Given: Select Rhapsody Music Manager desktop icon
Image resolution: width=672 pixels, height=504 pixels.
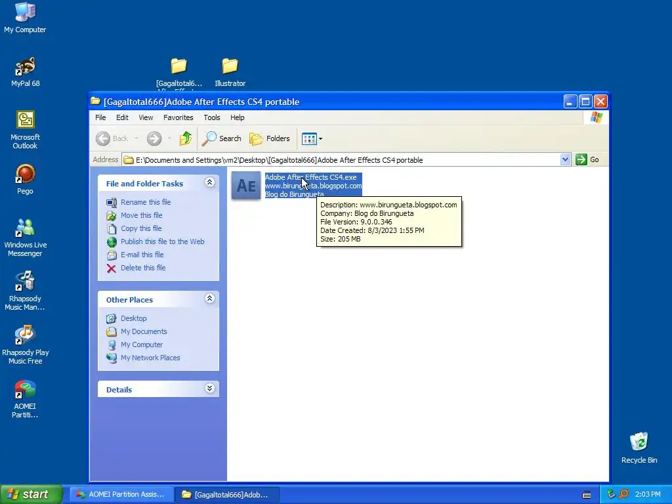Looking at the screenshot, I should [25, 291].
